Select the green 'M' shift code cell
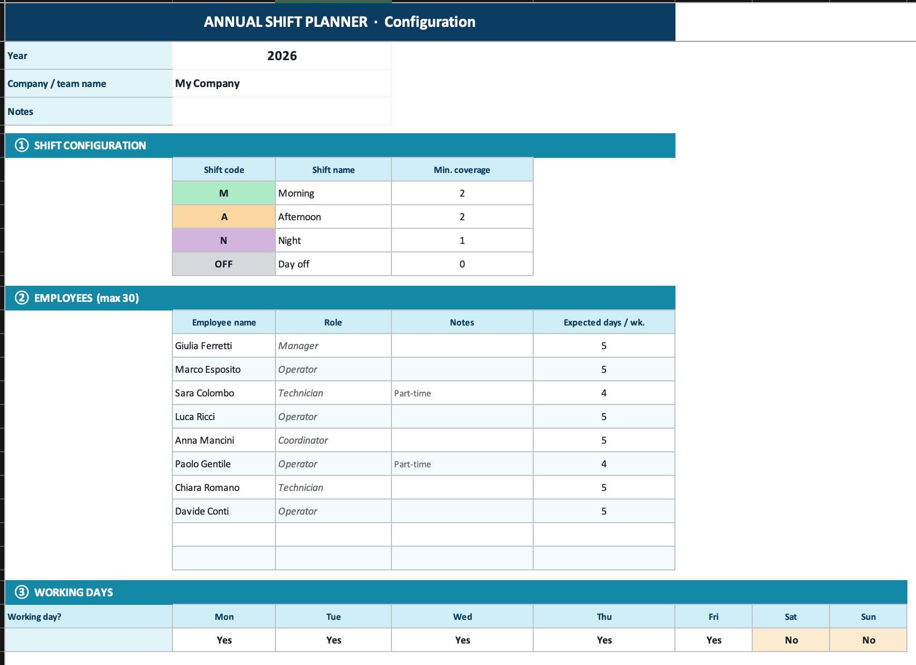The image size is (916, 665). pos(224,193)
